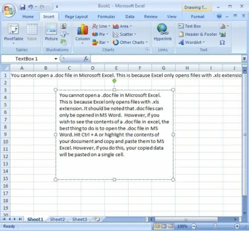Insert a new worksheet tab
This screenshot has width=249, height=231.
pos(97,219)
